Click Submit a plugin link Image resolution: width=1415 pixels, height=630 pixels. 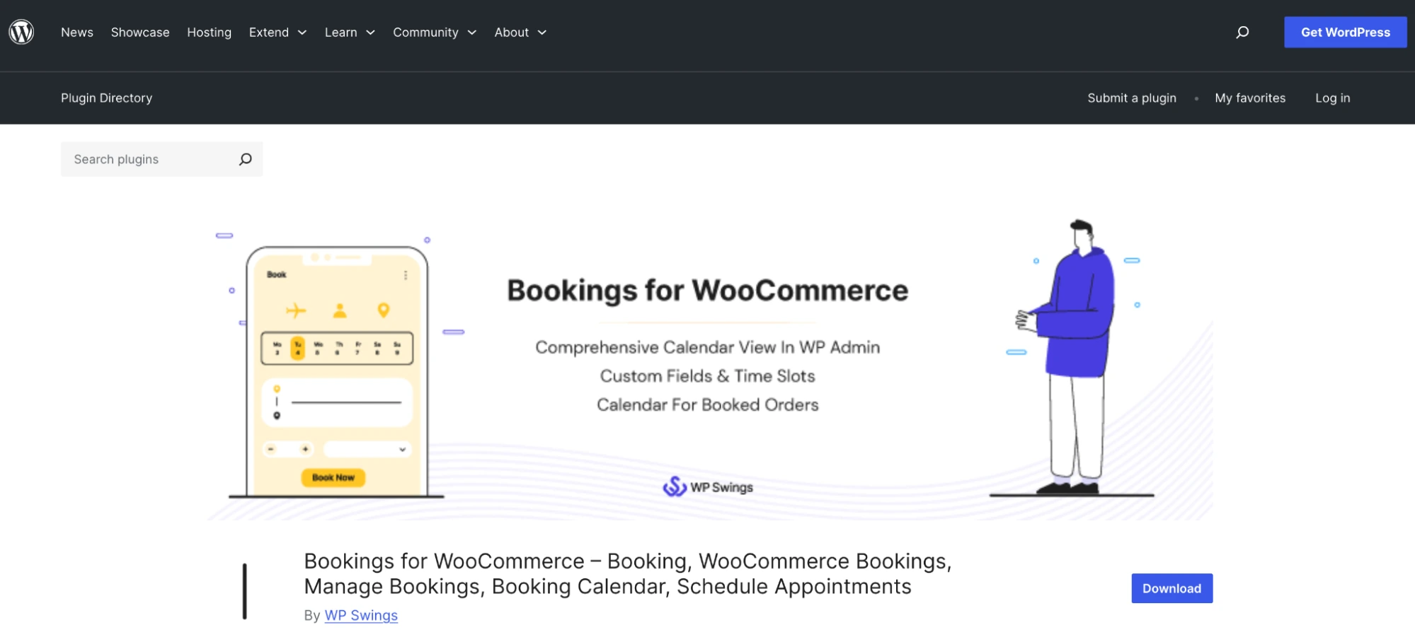(1131, 98)
